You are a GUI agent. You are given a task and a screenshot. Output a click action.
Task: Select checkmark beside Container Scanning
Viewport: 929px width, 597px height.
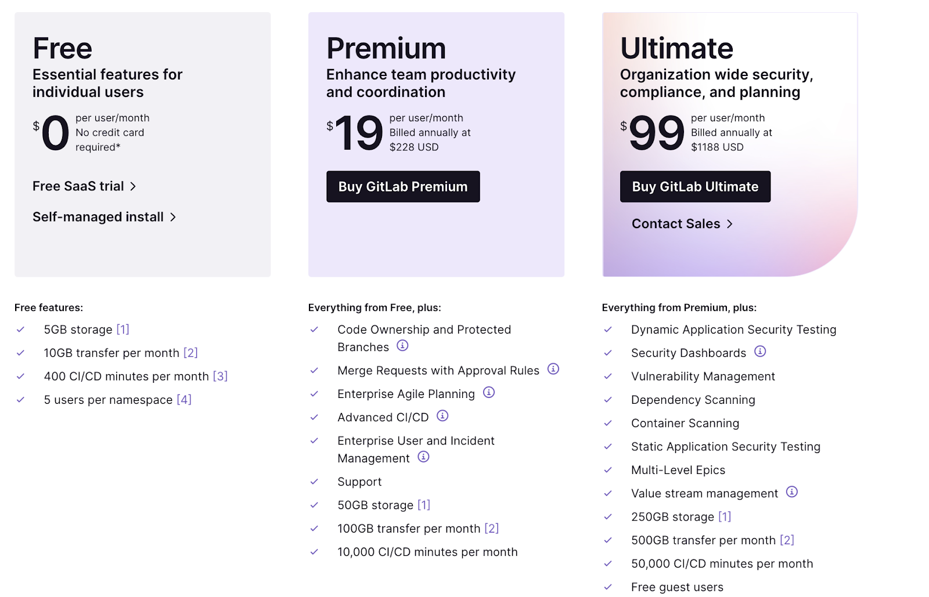pos(609,423)
